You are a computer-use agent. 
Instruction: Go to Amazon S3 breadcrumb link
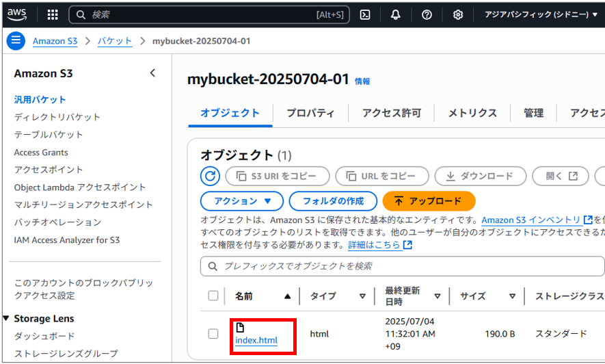click(x=55, y=41)
